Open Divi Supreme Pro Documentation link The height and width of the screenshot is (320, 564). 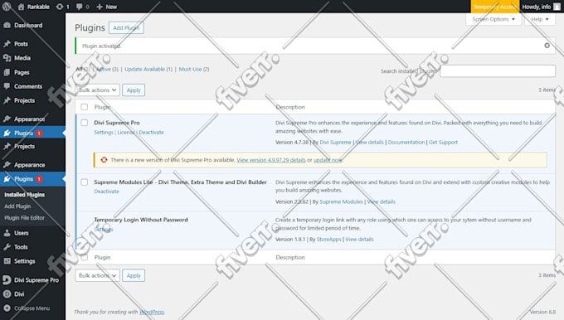406,142
